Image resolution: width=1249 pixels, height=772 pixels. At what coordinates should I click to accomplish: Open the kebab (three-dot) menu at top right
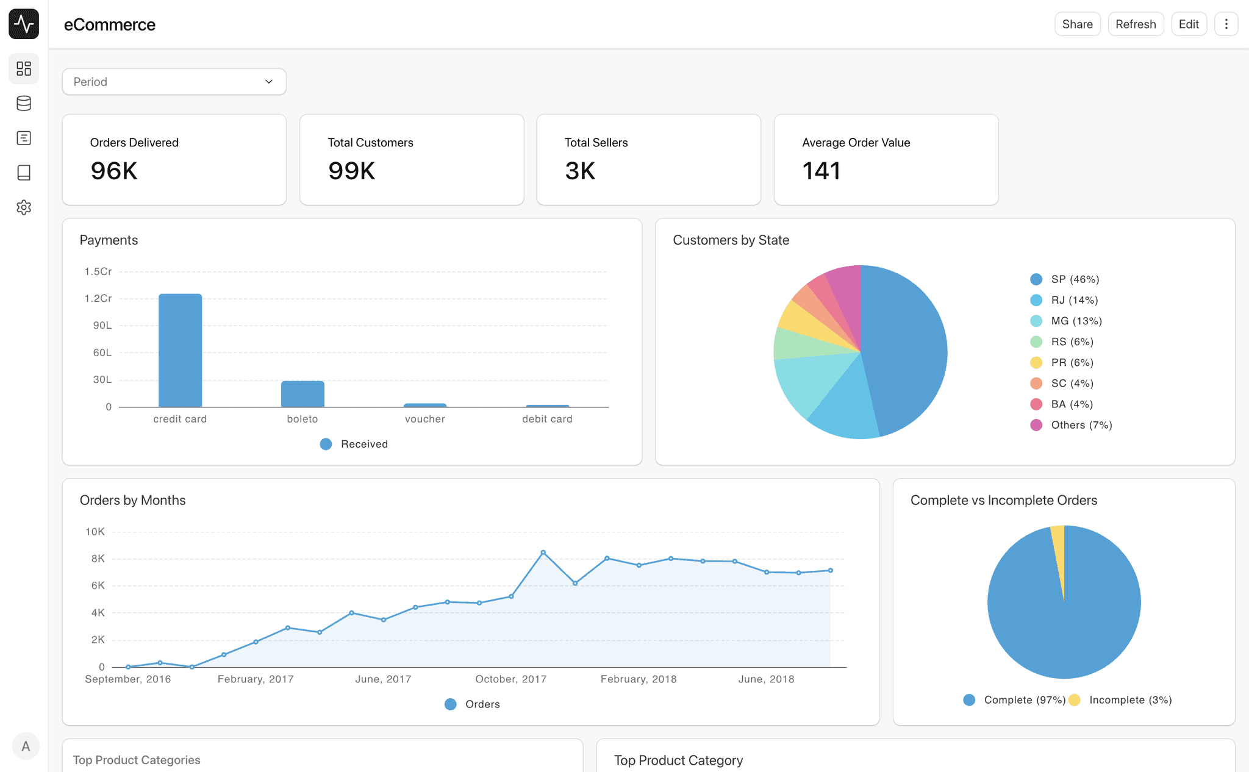click(1226, 24)
